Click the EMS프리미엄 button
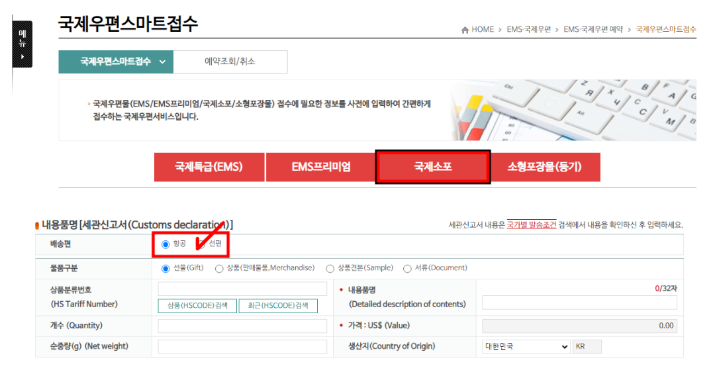Screen dimensions: 715x384 pos(321,167)
